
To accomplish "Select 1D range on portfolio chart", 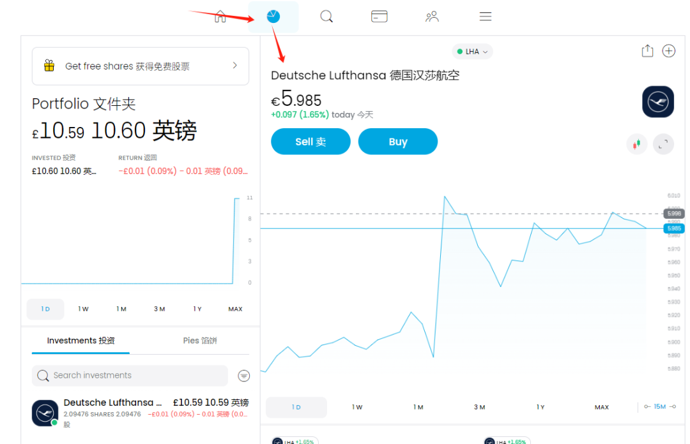I will click(x=45, y=309).
